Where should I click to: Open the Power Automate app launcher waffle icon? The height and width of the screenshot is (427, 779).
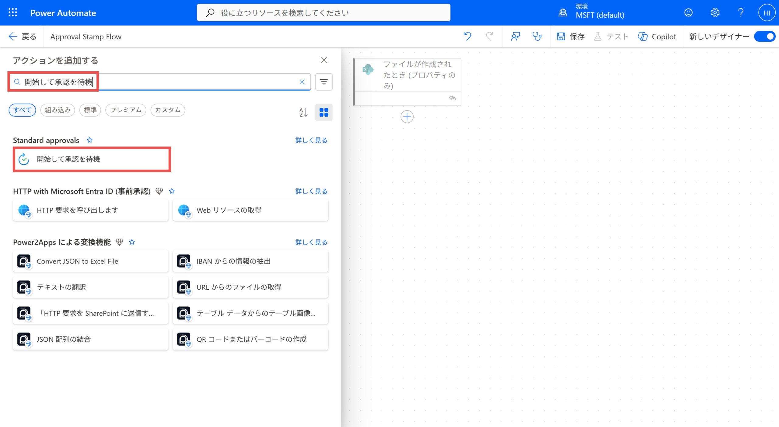pyautogui.click(x=12, y=12)
